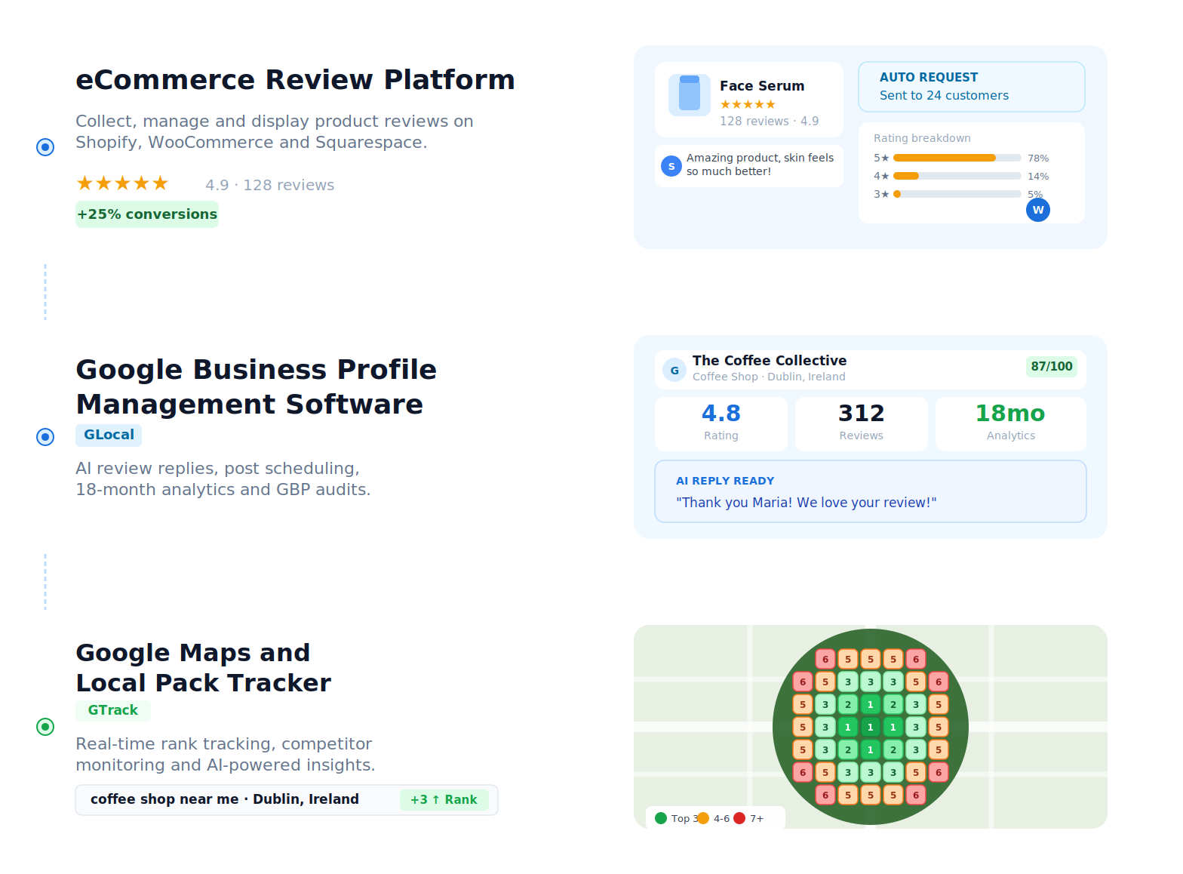The height and width of the screenshot is (874, 1183).
Task: Click the 87/100 score badge
Action: coord(1052,366)
